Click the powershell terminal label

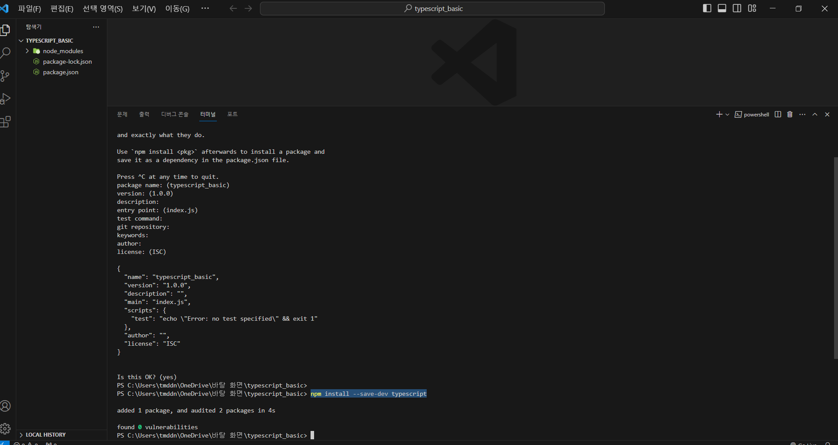click(x=752, y=114)
